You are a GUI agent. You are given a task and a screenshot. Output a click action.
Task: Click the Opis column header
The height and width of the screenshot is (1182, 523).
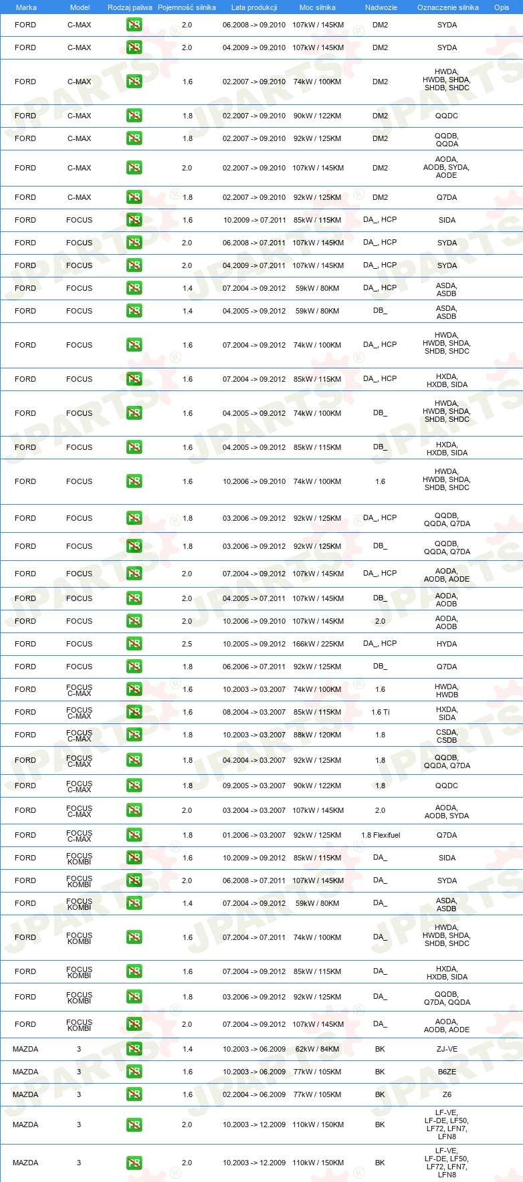click(502, 7)
